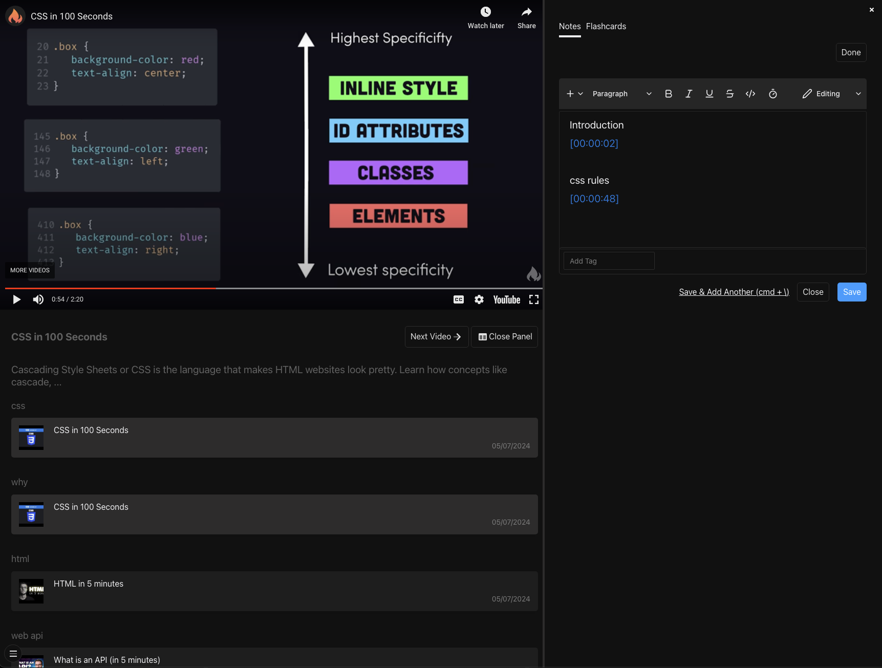Save the note with blue Save button
The width and height of the screenshot is (882, 668).
[852, 292]
